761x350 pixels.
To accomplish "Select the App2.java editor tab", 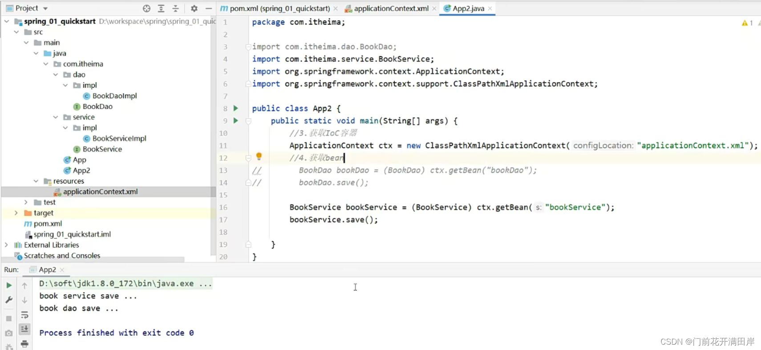I will pyautogui.click(x=468, y=8).
